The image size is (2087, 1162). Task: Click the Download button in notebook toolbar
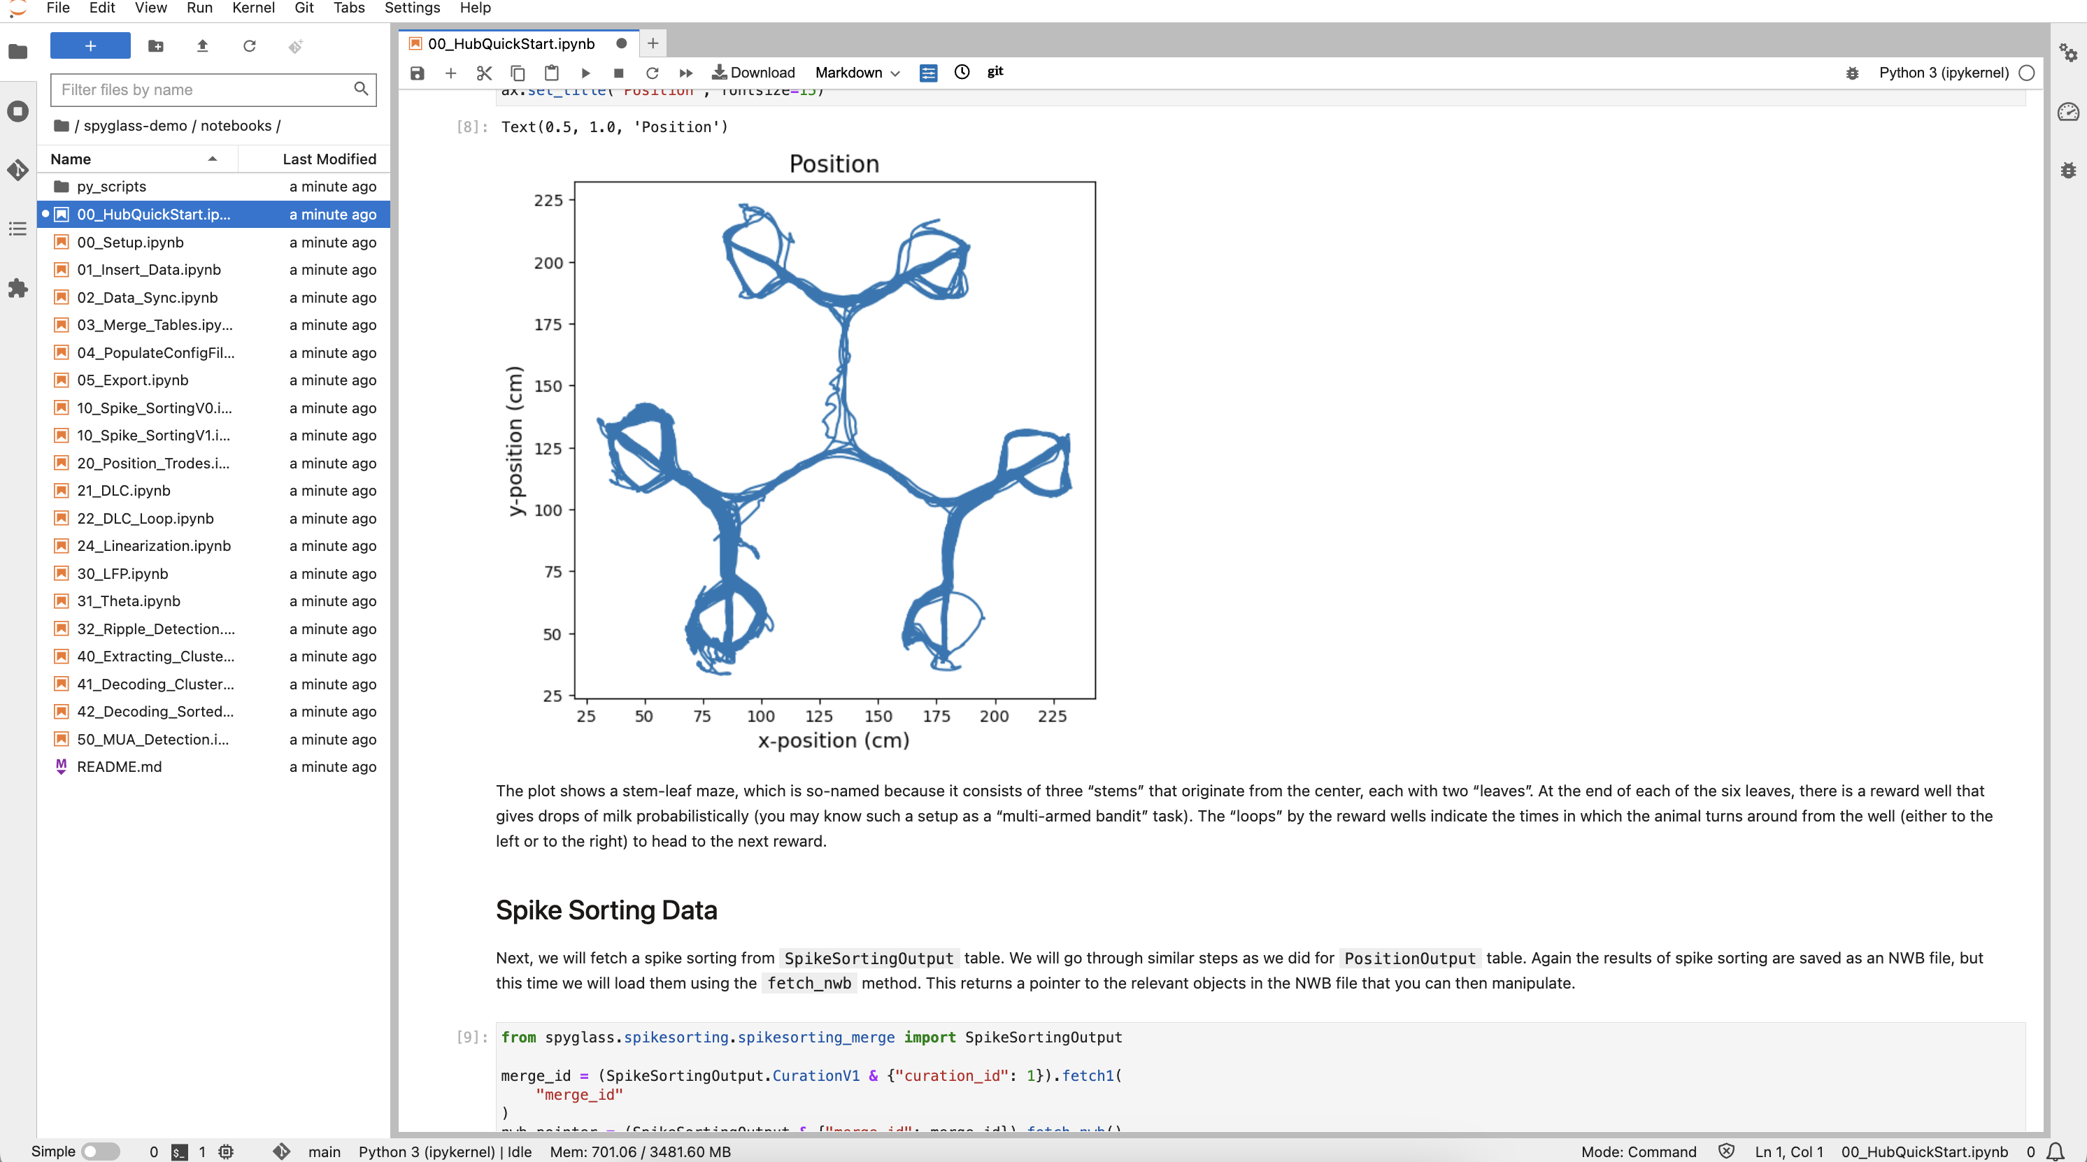(753, 73)
